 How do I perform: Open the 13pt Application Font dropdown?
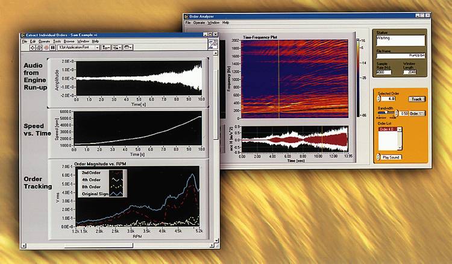tap(78, 48)
